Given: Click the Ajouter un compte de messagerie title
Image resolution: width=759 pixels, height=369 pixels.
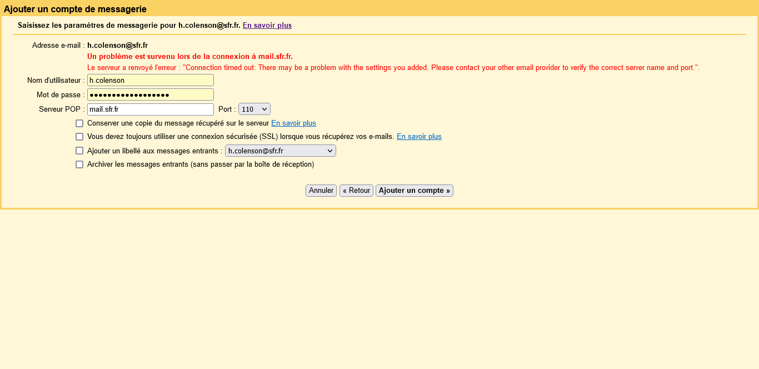Looking at the screenshot, I should click(75, 9).
